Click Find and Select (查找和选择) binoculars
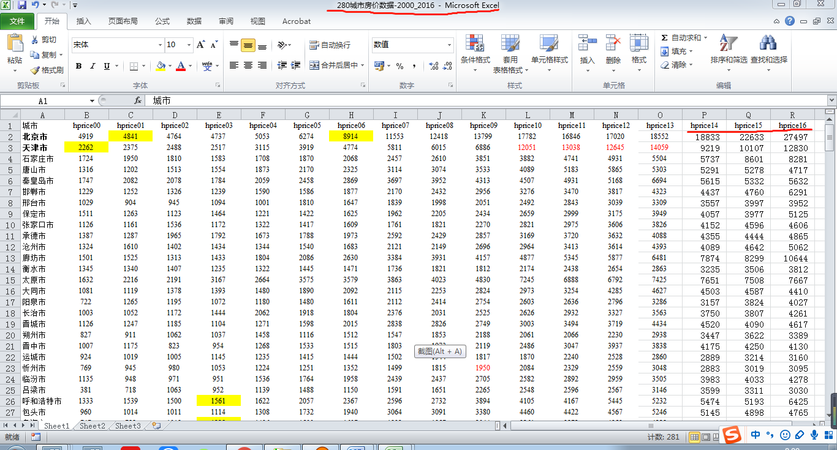This screenshot has height=450, width=837. click(x=768, y=49)
